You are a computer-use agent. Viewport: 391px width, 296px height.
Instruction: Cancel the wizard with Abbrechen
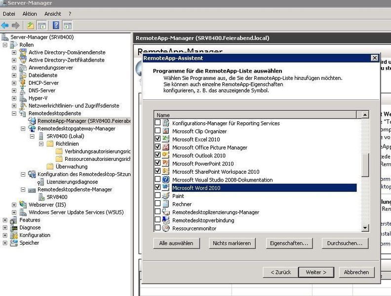pyautogui.click(x=356, y=272)
